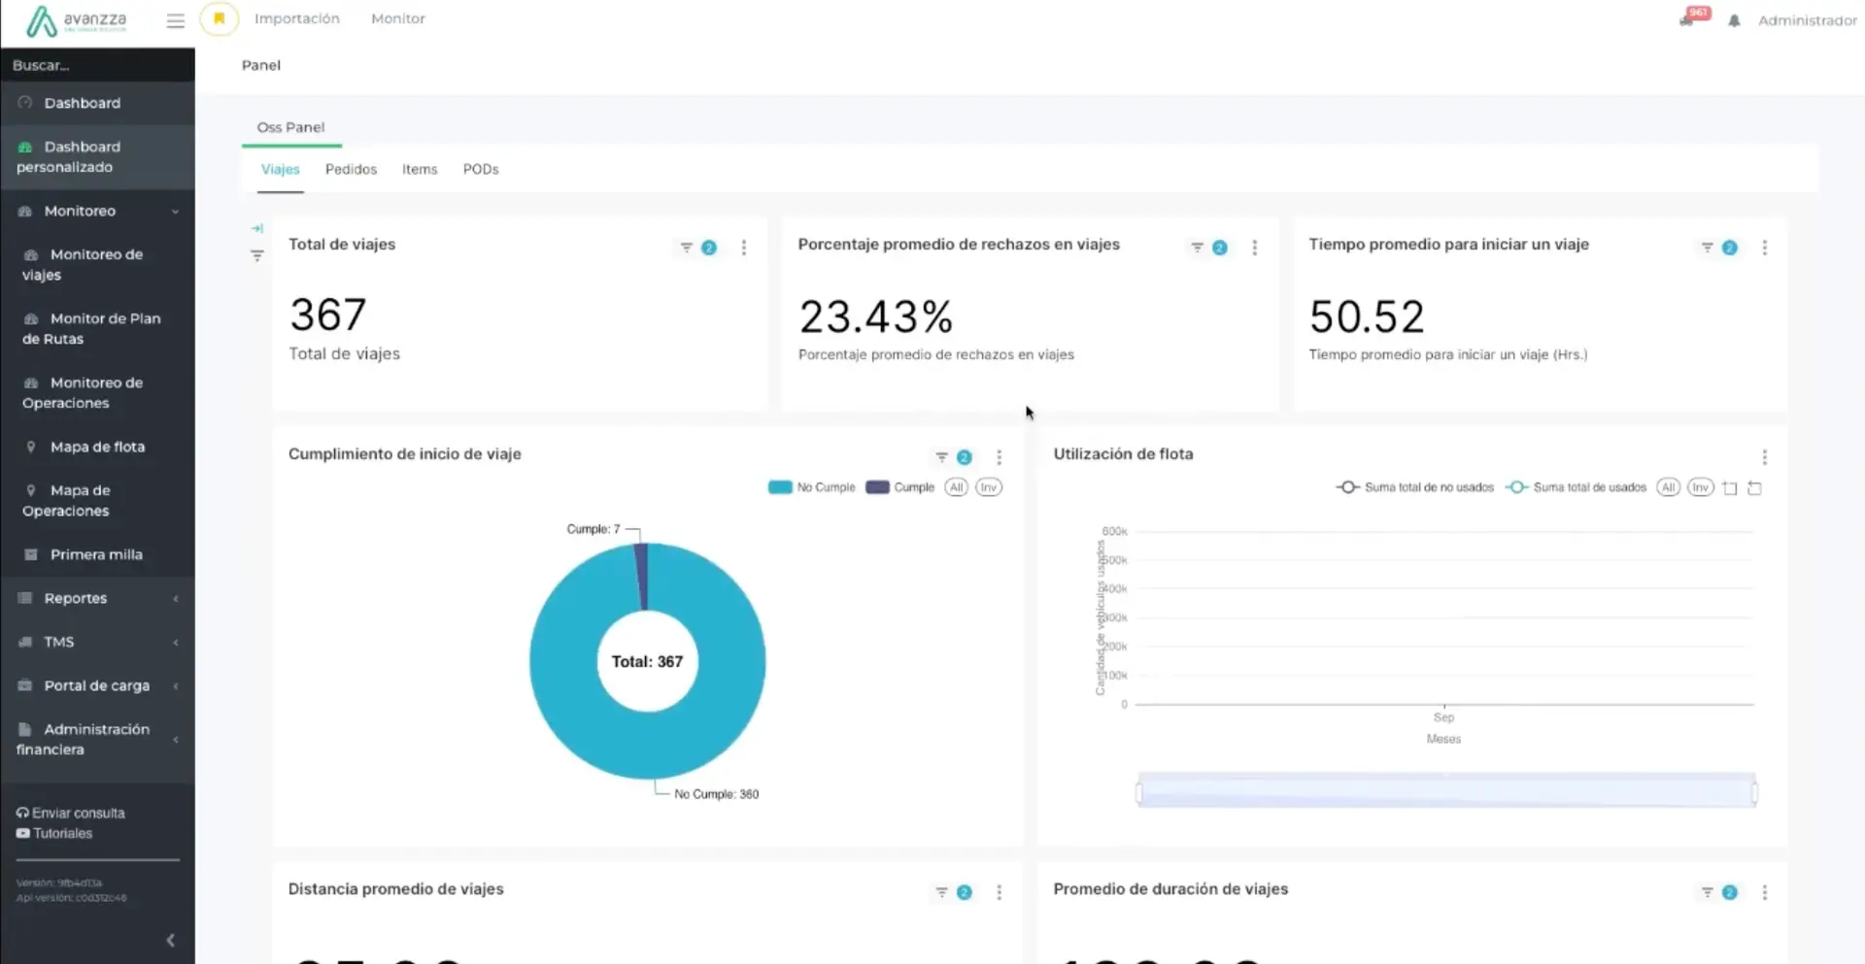Open filter on Total de viajes card
1865x964 pixels.
[x=687, y=248]
